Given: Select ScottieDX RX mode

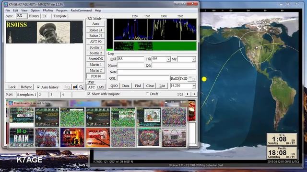Looking at the screenshot, I should coord(95,59).
